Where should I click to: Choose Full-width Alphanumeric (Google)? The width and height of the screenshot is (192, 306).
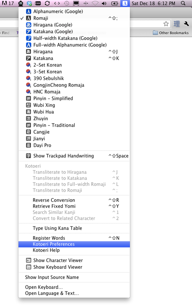click(74, 45)
